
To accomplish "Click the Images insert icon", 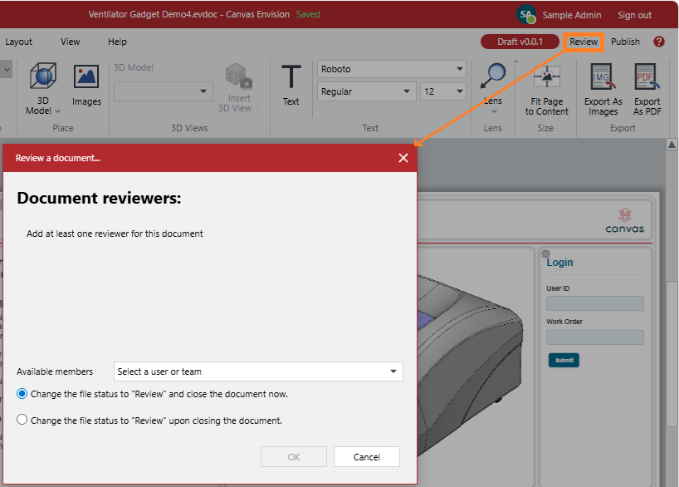I will (x=86, y=76).
